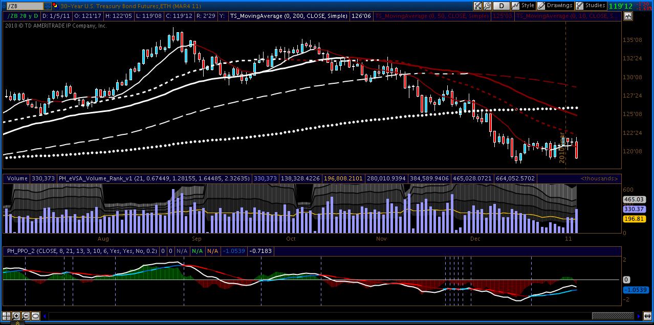Click the flask quick-study icon

477,6
